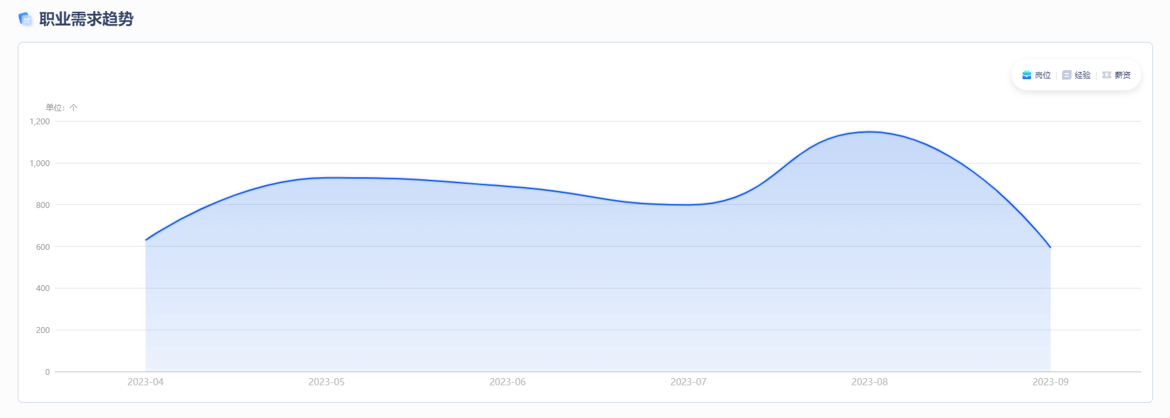Click the 2023-04 x-axis label
The width and height of the screenshot is (1170, 418).
click(146, 382)
